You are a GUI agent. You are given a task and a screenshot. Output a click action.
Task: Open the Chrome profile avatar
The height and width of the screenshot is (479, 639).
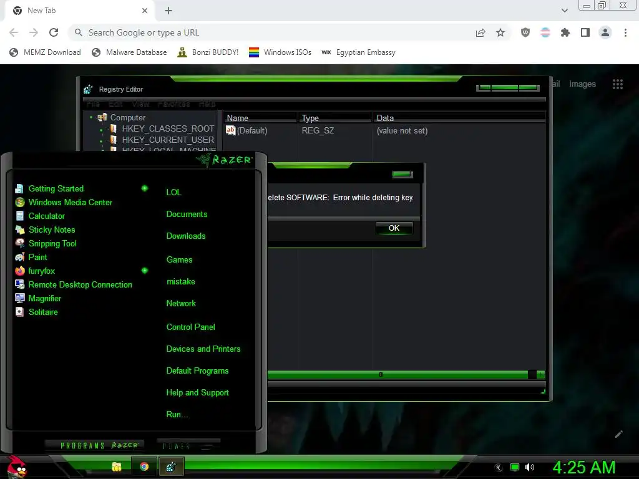[x=605, y=32]
